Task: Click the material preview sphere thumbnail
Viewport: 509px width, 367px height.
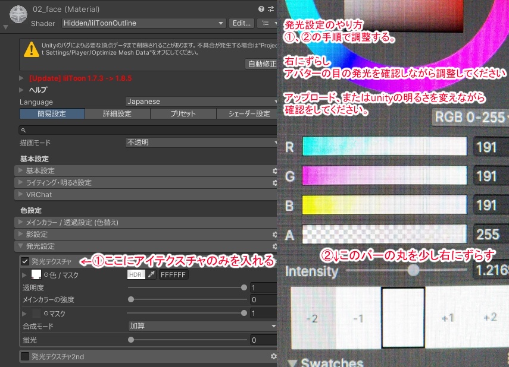Action: [x=17, y=14]
